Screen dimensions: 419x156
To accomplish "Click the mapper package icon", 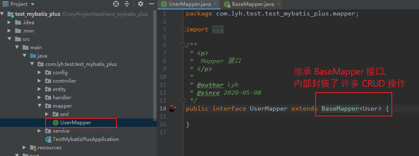I will pyautogui.click(x=48, y=106).
